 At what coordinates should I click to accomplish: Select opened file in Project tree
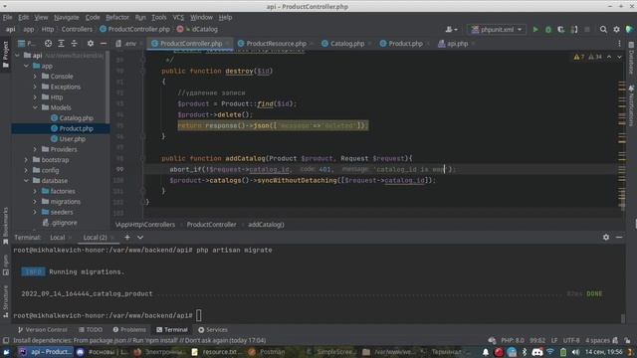coord(49,44)
